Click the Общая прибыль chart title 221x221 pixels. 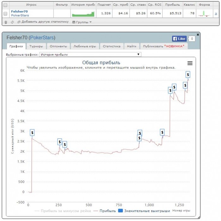click(x=101, y=63)
